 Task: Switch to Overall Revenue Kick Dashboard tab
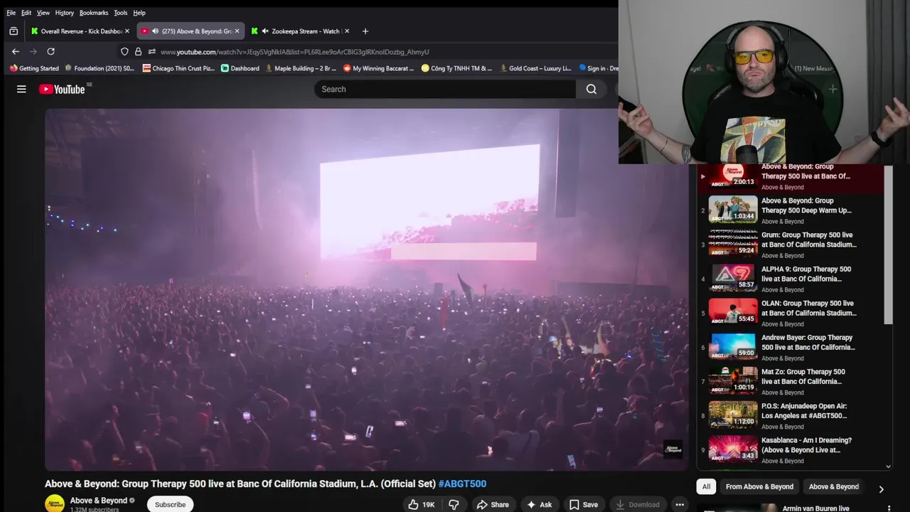pyautogui.click(x=80, y=31)
